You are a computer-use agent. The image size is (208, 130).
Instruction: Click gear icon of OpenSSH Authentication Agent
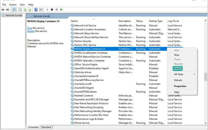[x=72, y=68]
